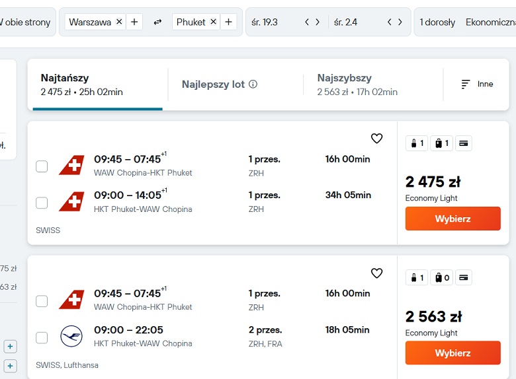Check the Lufthansa 09:00 – 22:05 return box

pos(42,337)
